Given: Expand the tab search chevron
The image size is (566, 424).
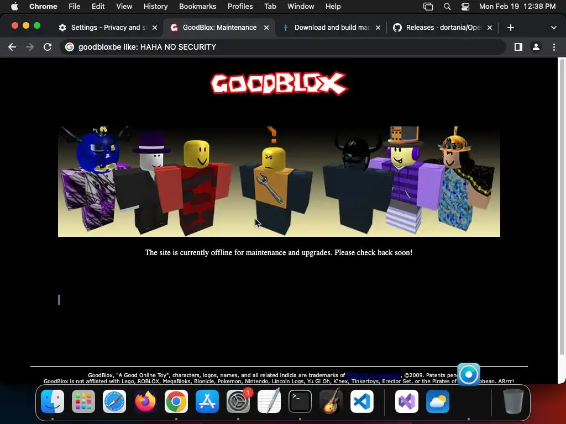Looking at the screenshot, I should click(x=553, y=28).
